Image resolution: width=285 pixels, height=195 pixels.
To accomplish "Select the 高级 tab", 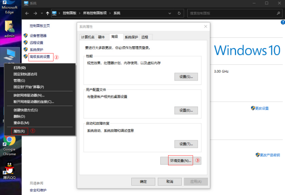I will click(116, 37).
